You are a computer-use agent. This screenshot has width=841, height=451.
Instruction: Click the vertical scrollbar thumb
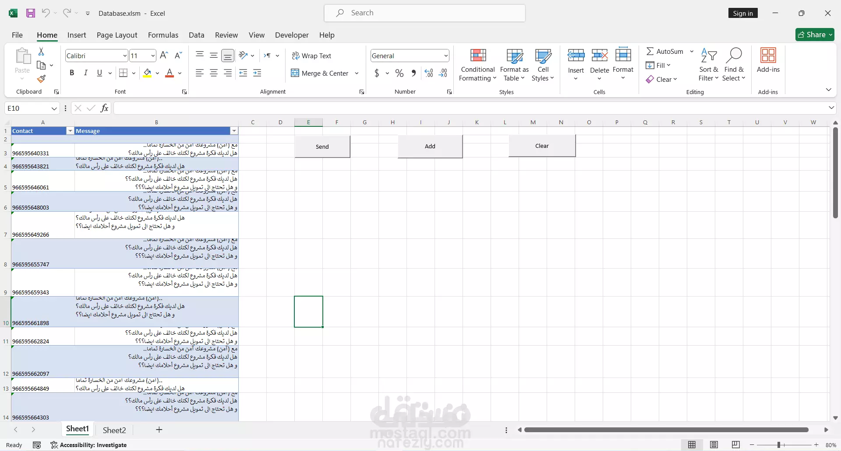pos(835,173)
